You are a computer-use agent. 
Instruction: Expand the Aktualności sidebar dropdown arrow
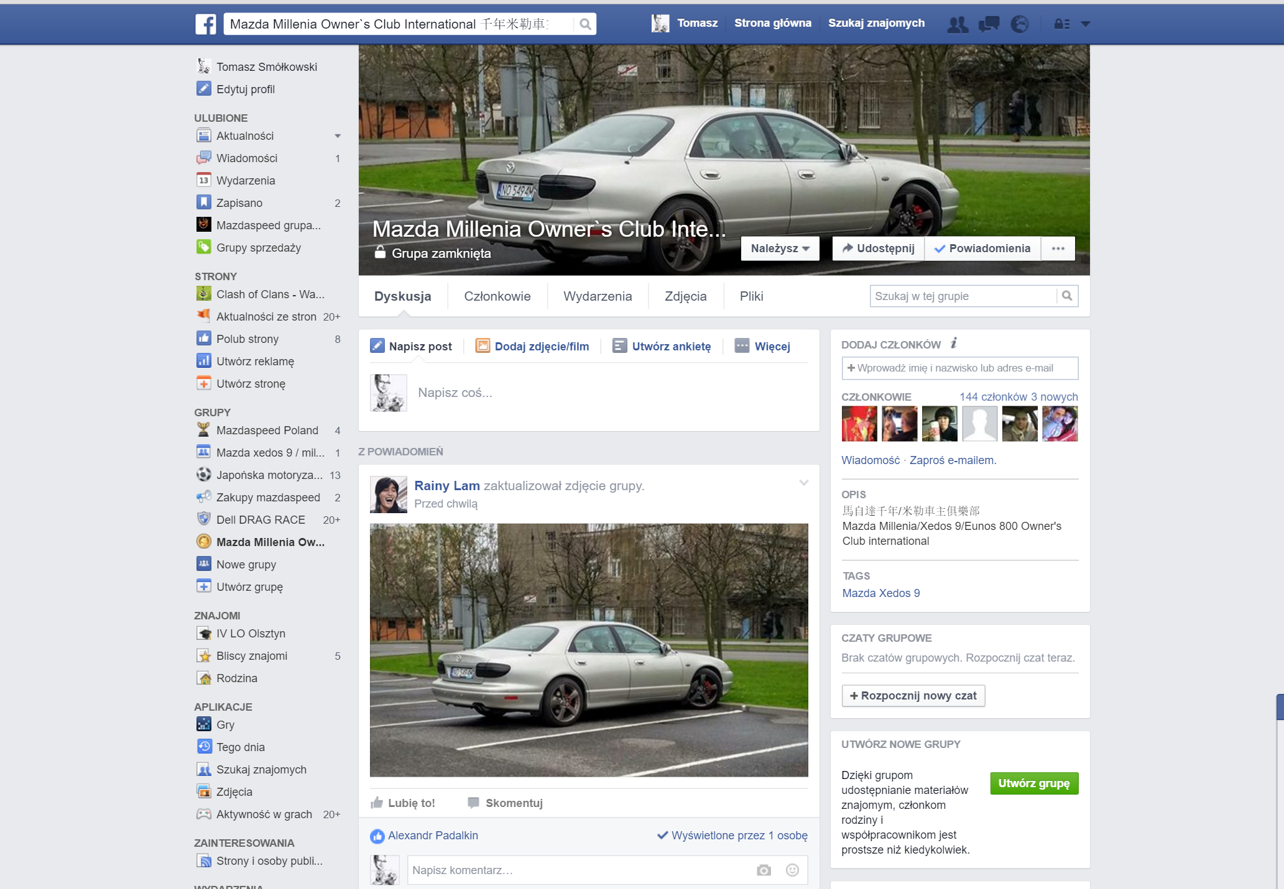coord(338,136)
